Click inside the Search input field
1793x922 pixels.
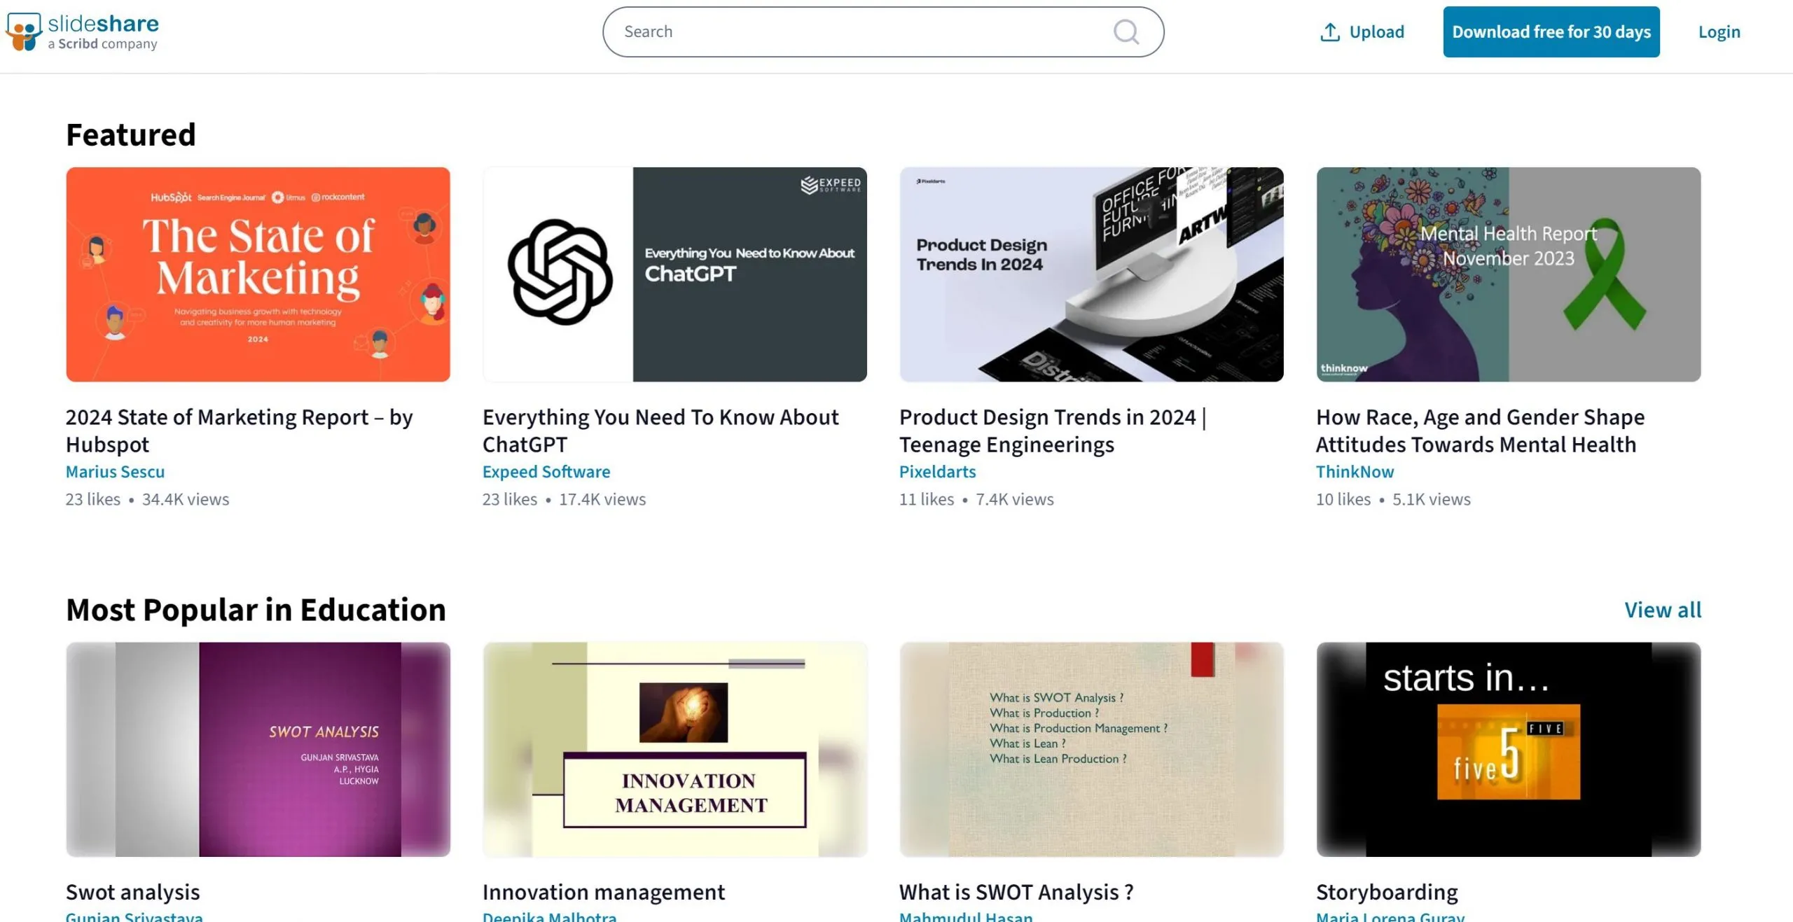pos(840,32)
